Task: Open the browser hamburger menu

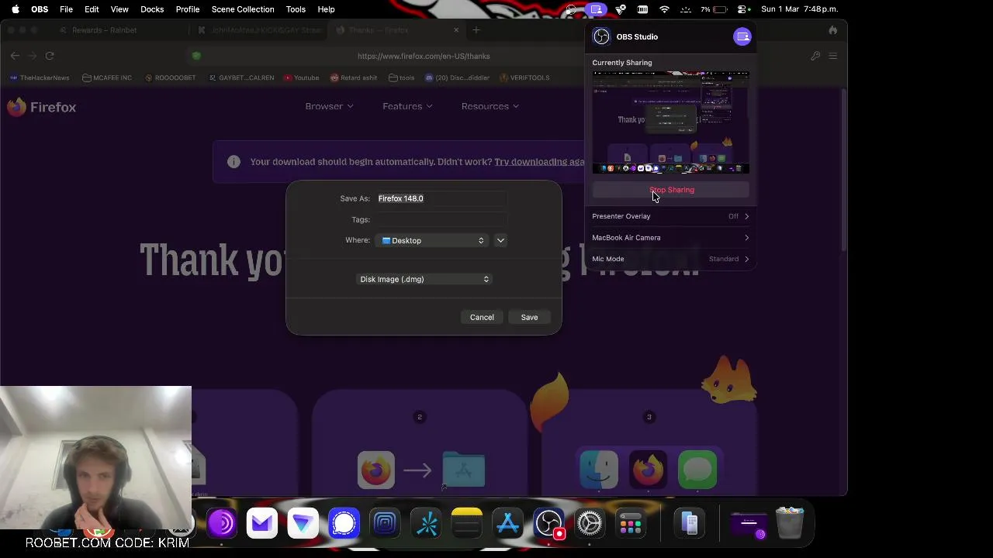Action: pos(832,56)
